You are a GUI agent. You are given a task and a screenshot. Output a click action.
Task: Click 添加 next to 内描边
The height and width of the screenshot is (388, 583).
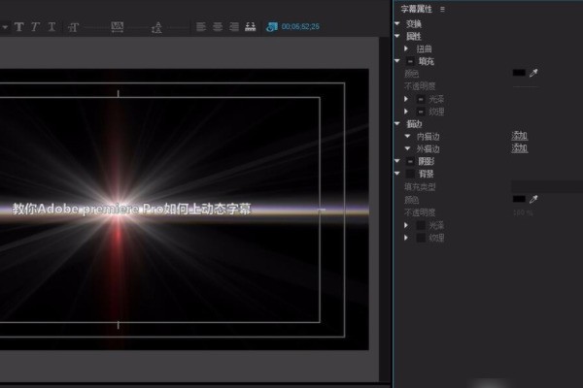pos(519,136)
